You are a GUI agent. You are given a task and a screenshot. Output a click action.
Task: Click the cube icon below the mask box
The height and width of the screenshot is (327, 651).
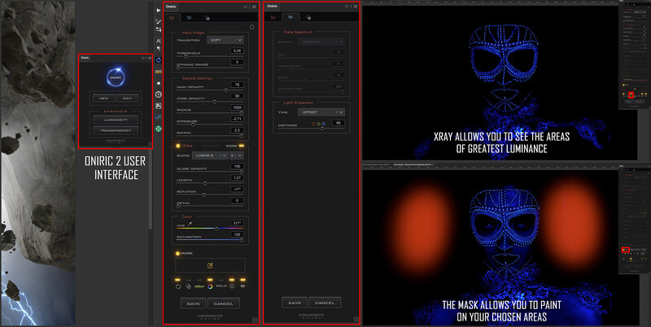(x=232, y=286)
